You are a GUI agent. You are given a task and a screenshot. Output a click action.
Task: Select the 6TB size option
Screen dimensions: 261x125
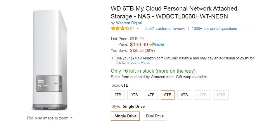click(168, 95)
